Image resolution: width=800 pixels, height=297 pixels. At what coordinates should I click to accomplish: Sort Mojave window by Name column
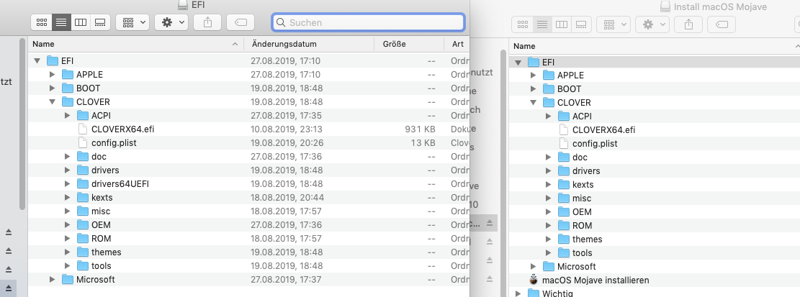654,46
